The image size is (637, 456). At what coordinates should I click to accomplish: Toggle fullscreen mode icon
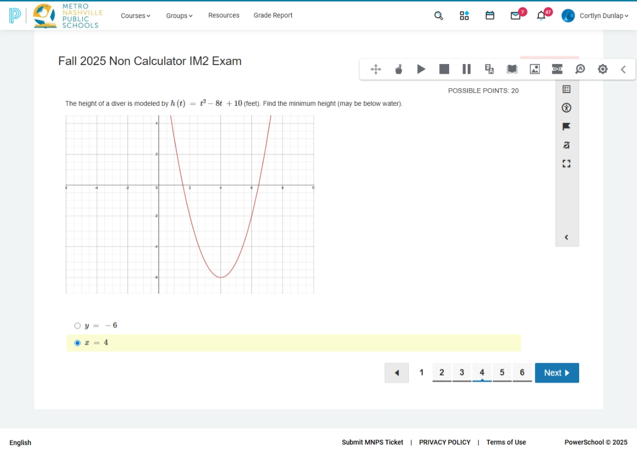[x=566, y=164]
